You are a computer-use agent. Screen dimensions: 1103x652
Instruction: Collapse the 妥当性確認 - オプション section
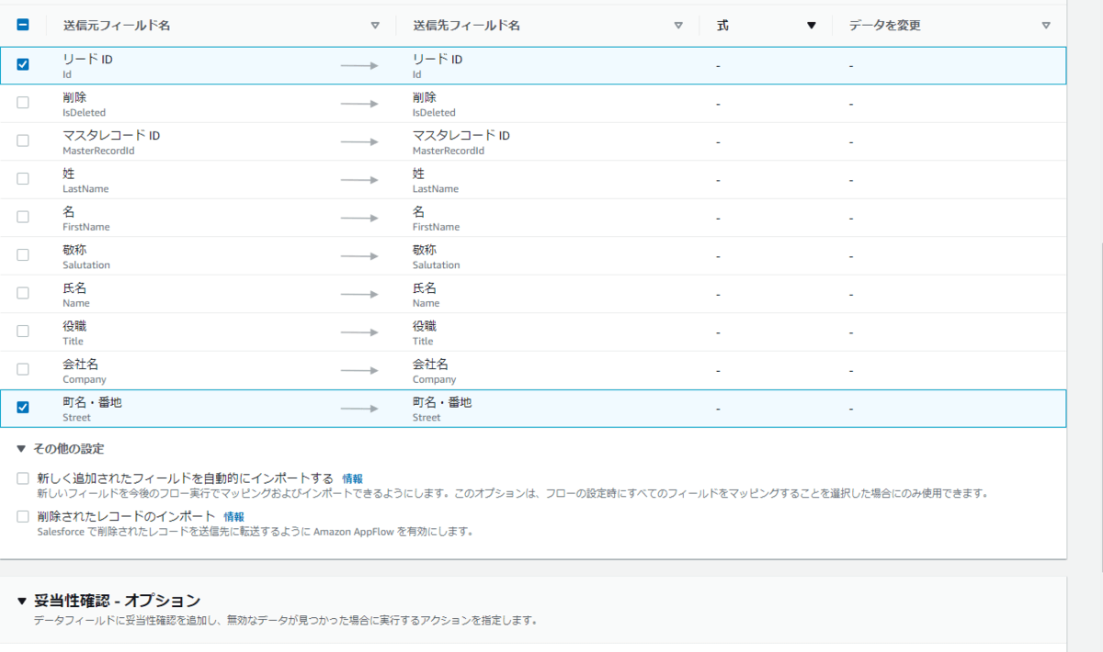coord(22,601)
